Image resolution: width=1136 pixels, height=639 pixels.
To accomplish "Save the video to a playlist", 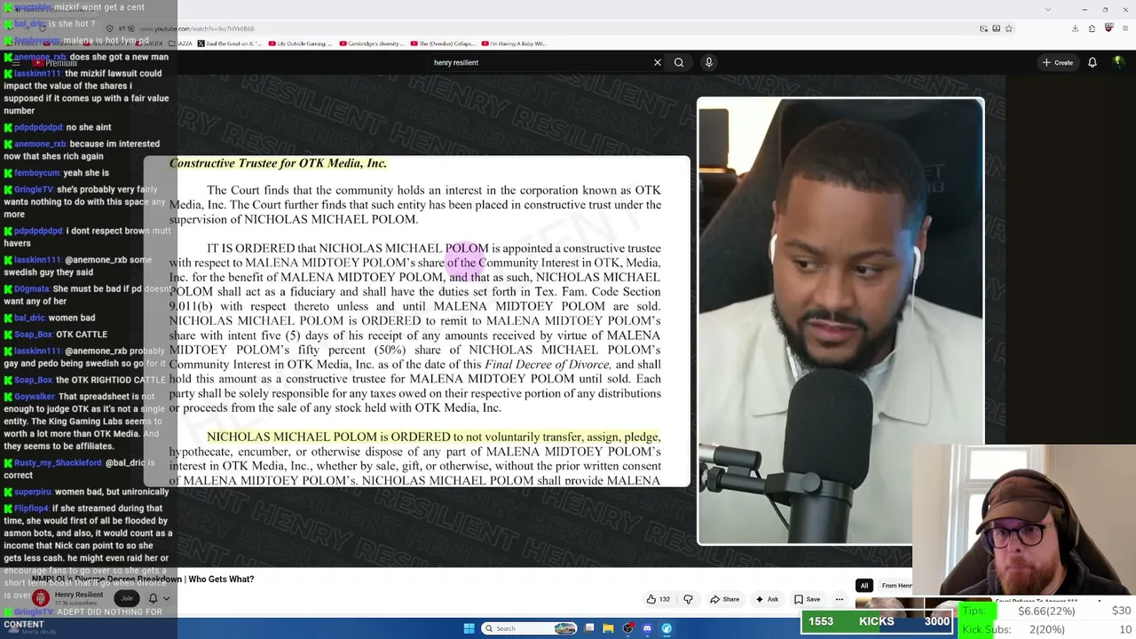I will tap(807, 599).
